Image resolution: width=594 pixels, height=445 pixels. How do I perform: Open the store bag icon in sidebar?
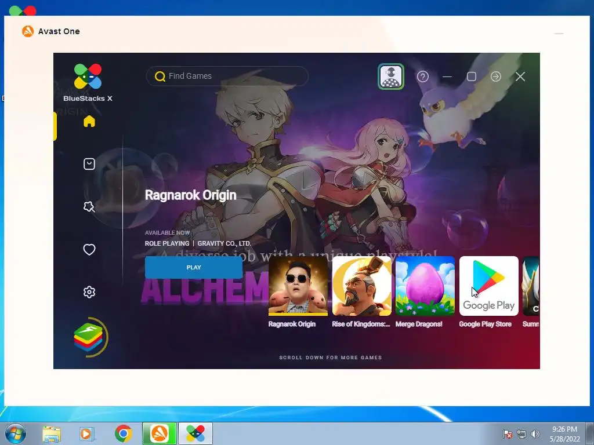89,164
